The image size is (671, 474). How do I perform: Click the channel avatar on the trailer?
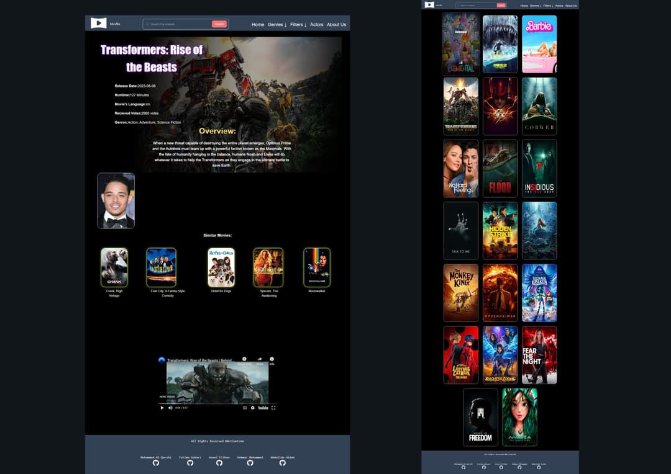click(x=162, y=360)
